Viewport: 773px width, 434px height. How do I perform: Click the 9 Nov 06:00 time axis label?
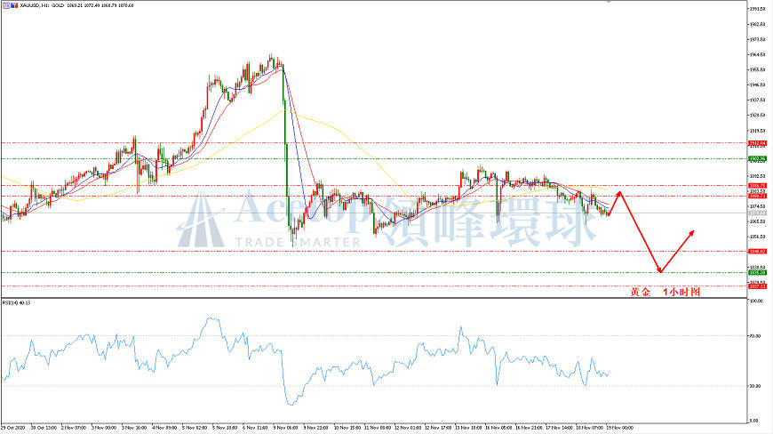tap(287, 428)
